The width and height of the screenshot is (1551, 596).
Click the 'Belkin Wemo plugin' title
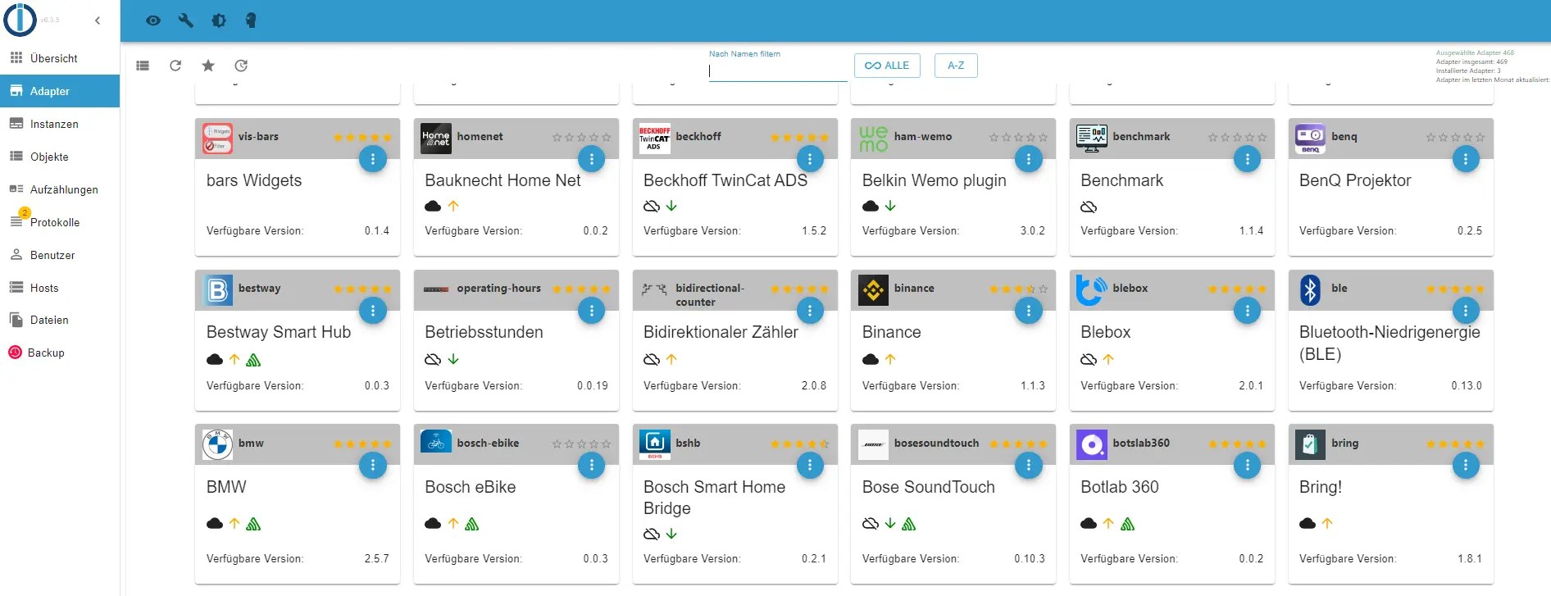tap(934, 180)
